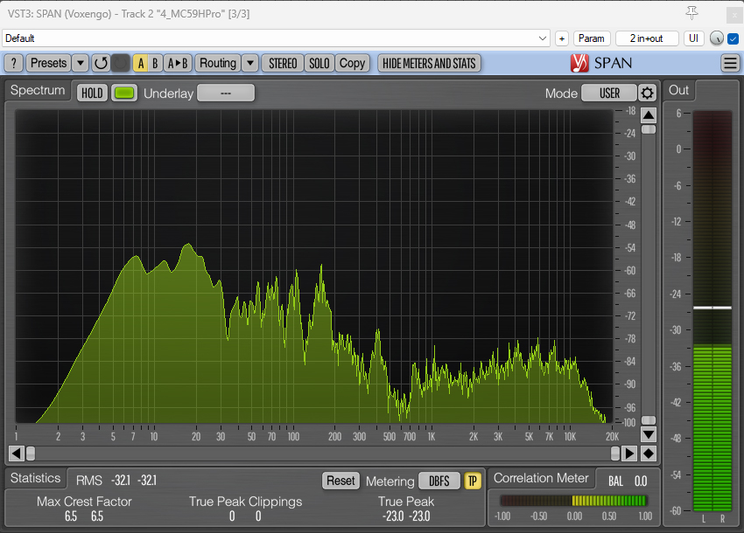Viewport: 744px width, 533px height.
Task: Toggle the green spectrum enable switch
Action: (x=124, y=93)
